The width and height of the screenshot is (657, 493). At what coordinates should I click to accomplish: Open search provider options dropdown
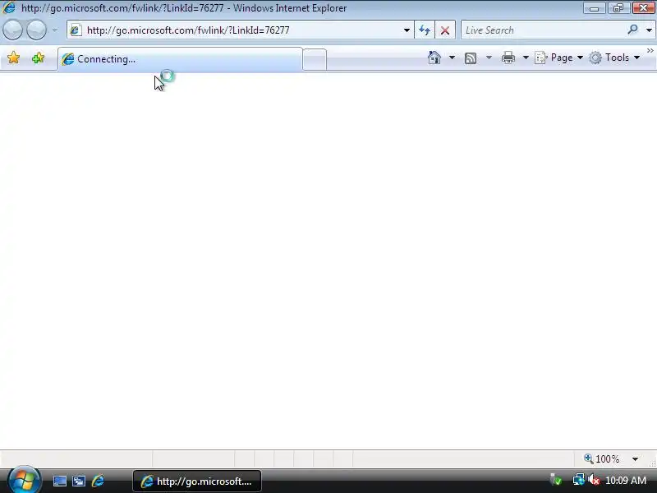coord(649,30)
